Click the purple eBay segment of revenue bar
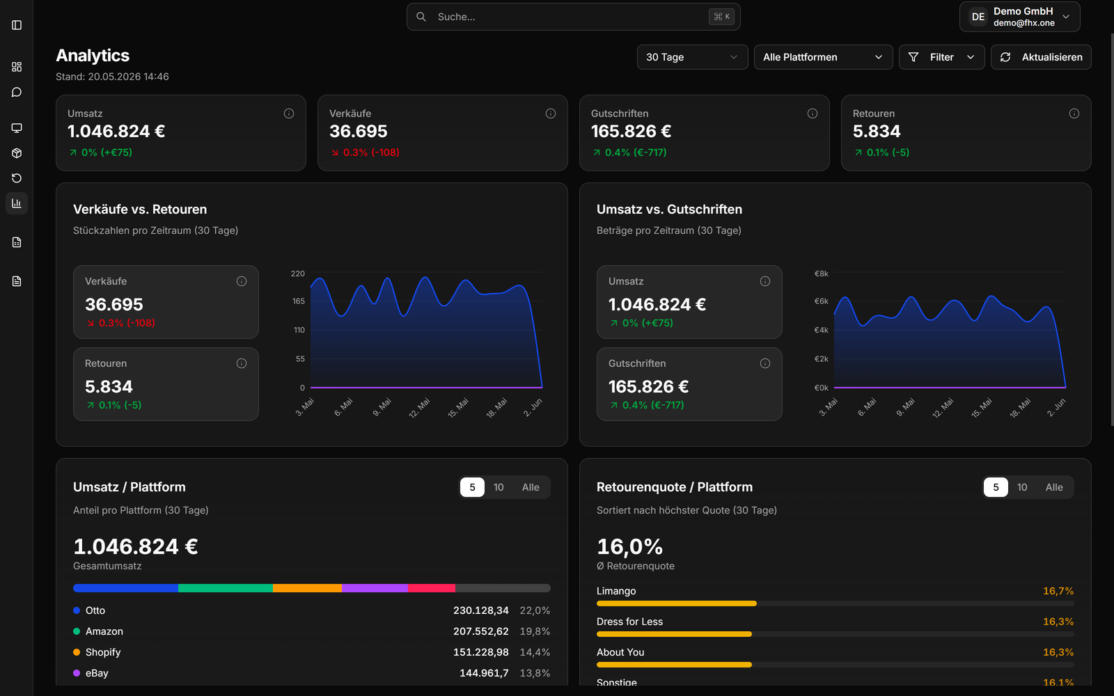The height and width of the screenshot is (696, 1114). pyautogui.click(x=375, y=588)
